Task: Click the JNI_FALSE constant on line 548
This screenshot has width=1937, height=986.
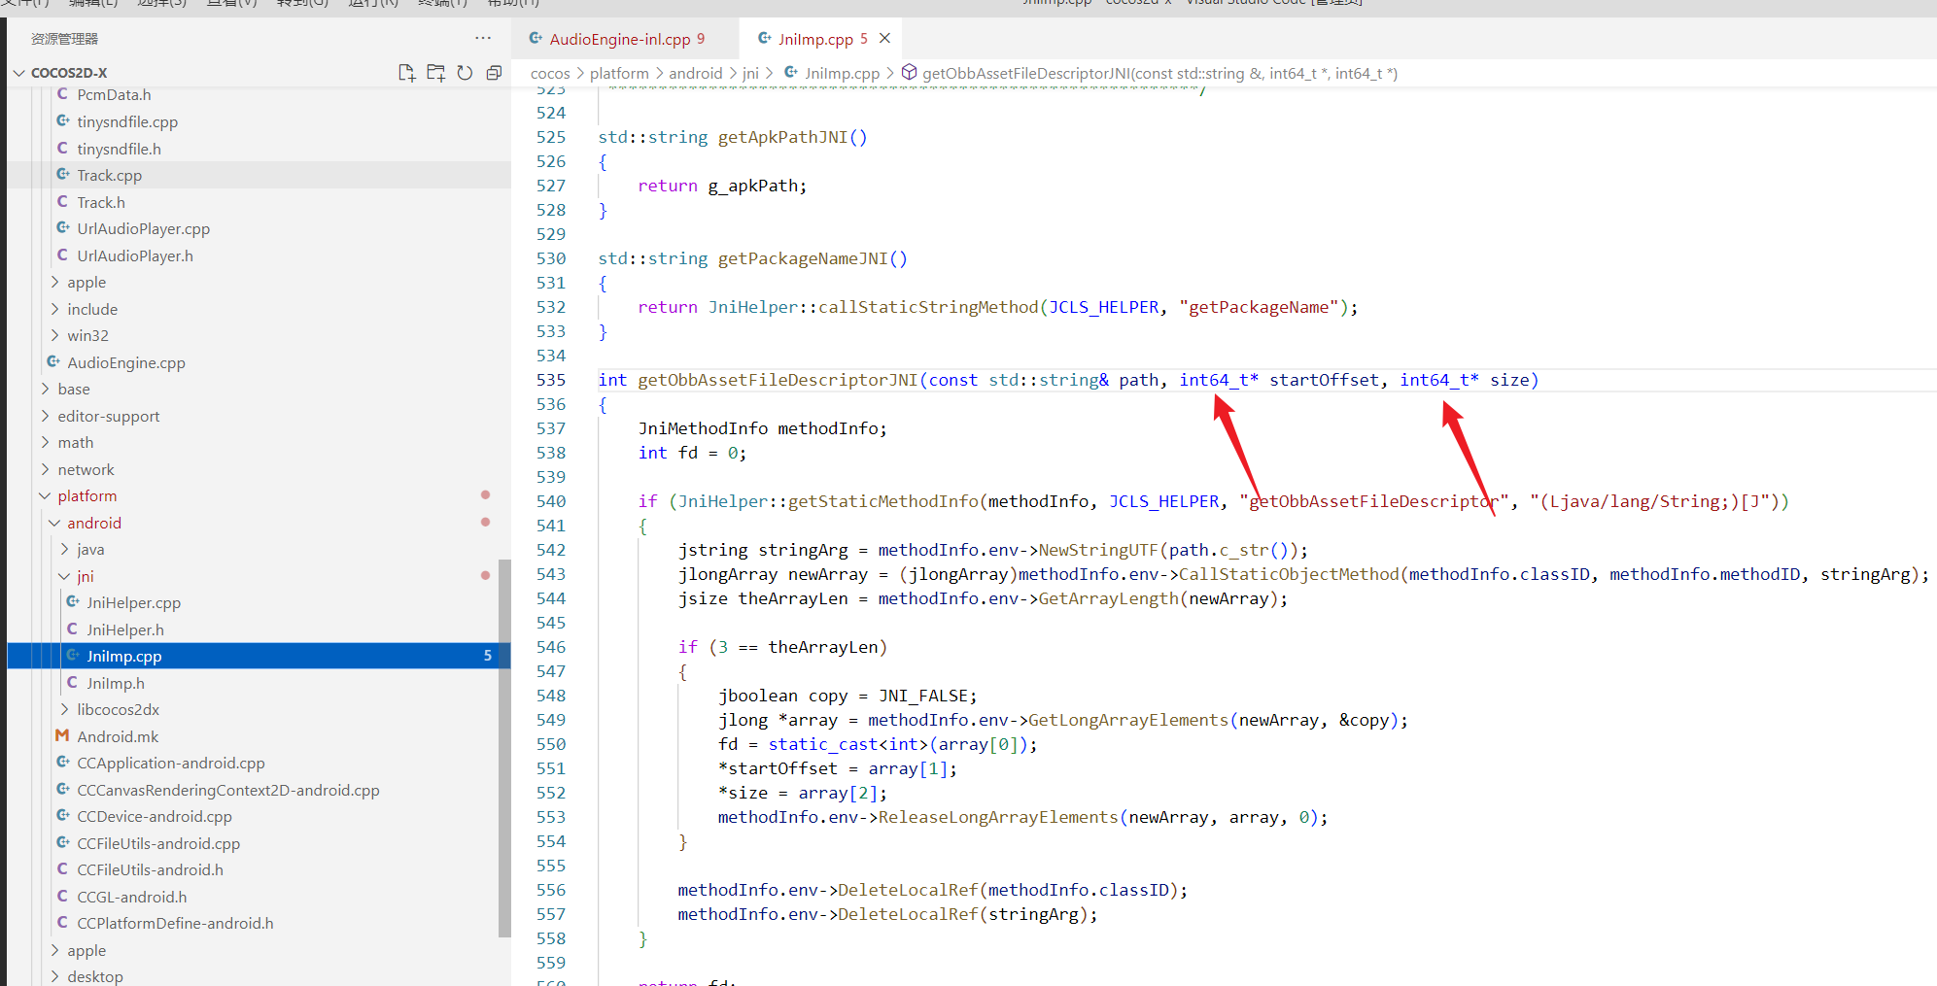Action: click(923, 696)
